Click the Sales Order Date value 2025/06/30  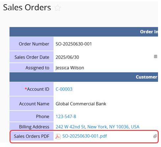click(x=67, y=57)
